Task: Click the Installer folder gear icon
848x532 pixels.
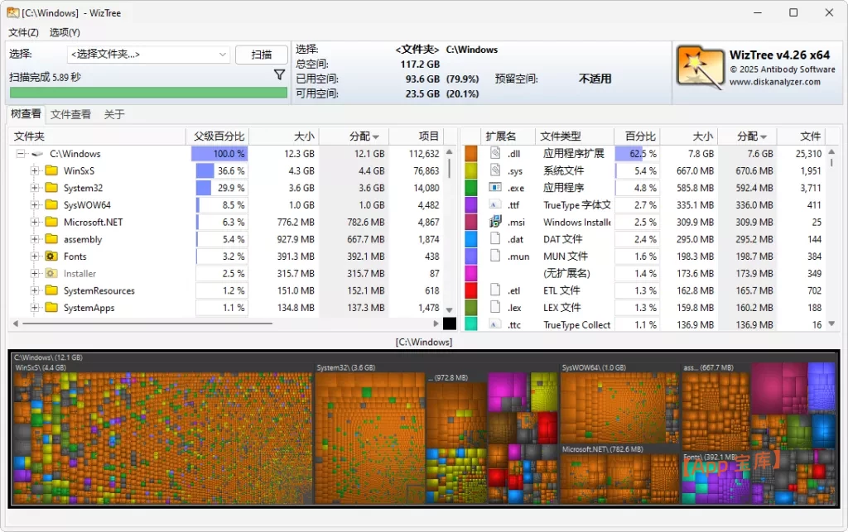Action: pyautogui.click(x=51, y=274)
